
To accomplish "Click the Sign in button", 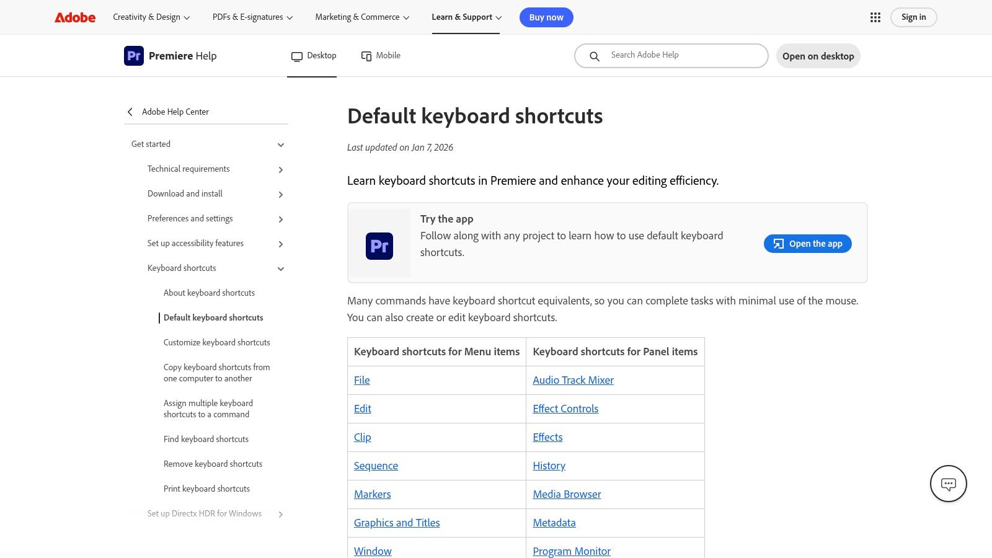I will [x=914, y=17].
